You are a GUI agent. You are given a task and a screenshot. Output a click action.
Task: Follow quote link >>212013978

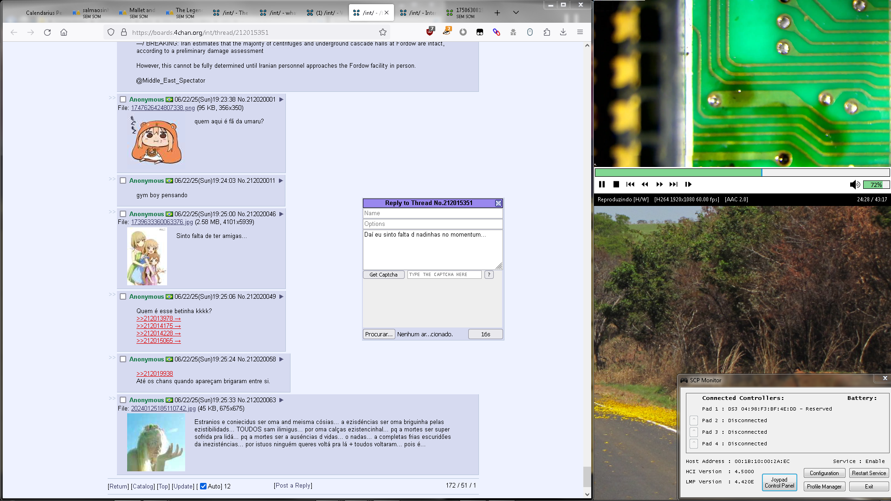coord(159,318)
